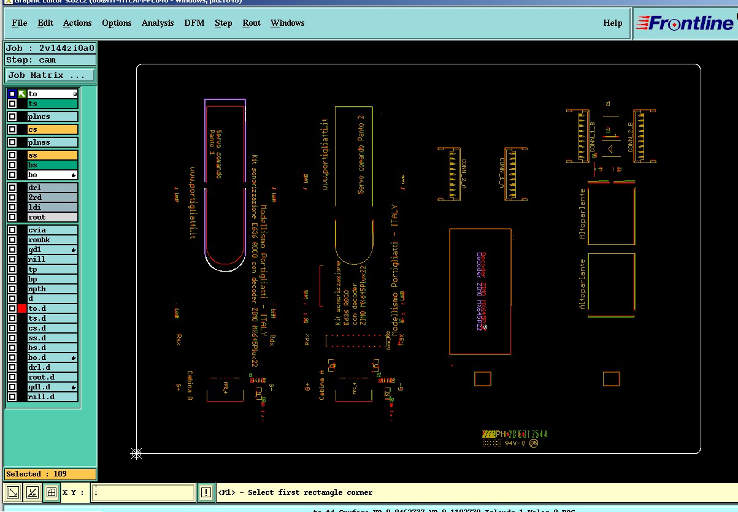Toggle the checkbox for the ss layer

[x=12, y=155]
